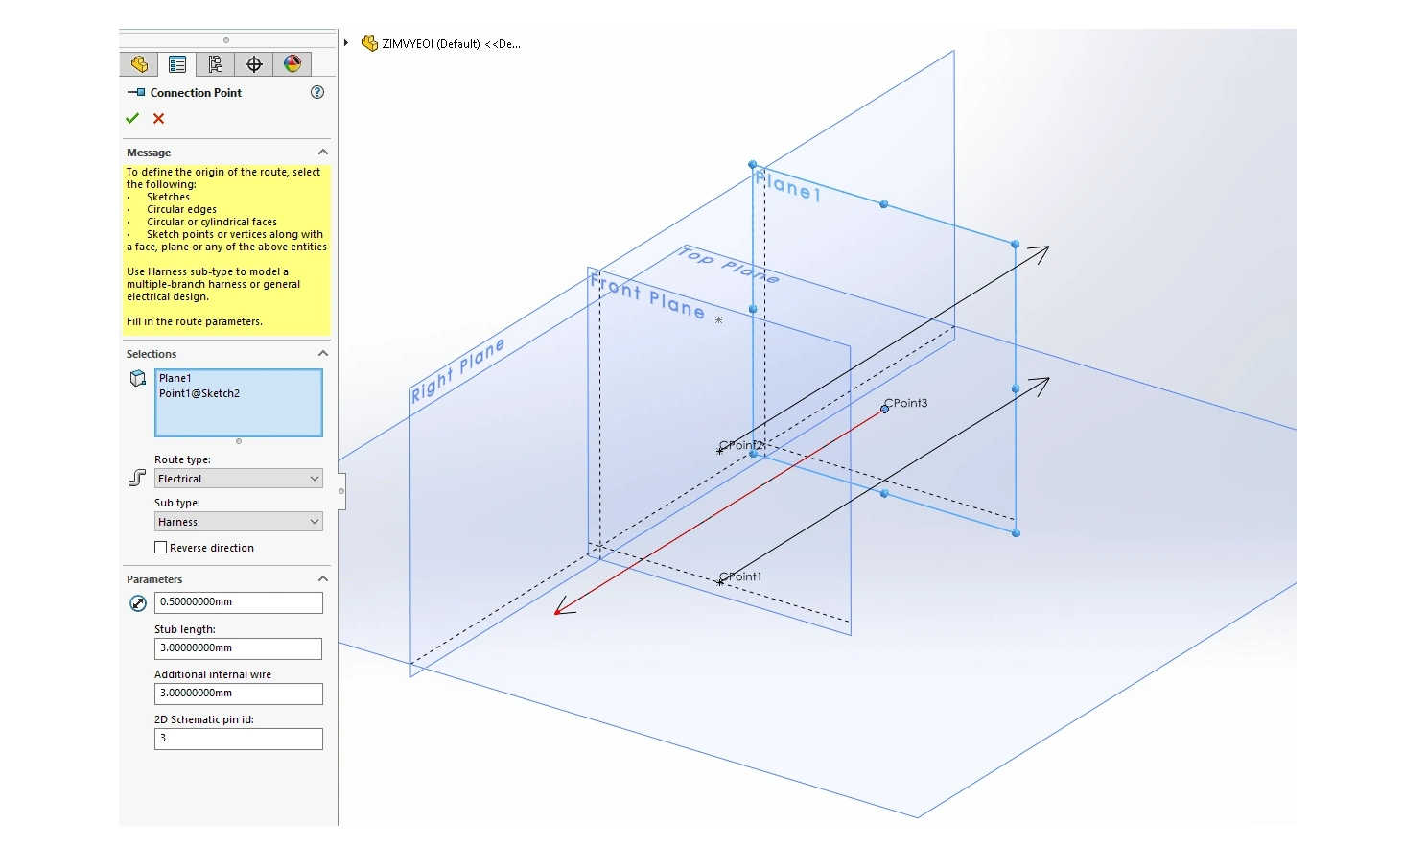Expand the ZIMVYEOI flyout design tree
The width and height of the screenshot is (1427, 847).
coord(346,43)
